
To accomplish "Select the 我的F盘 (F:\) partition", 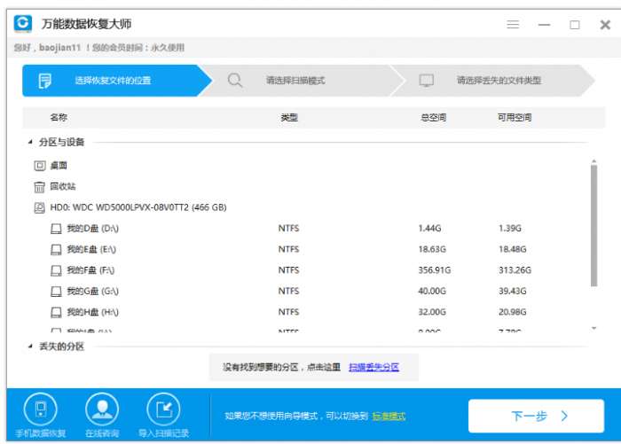I will [90, 270].
